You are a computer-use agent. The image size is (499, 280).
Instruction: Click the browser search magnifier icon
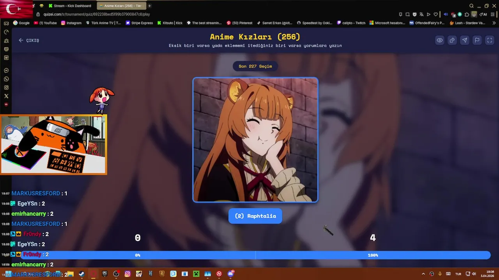click(471, 6)
